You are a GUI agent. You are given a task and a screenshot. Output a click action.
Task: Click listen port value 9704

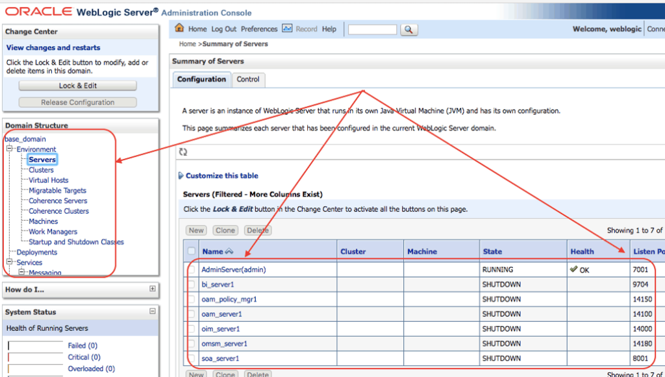(x=640, y=284)
